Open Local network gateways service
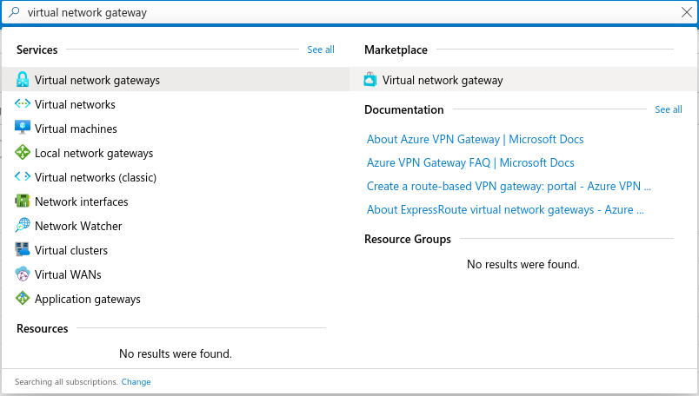699x396 pixels. click(x=176, y=153)
